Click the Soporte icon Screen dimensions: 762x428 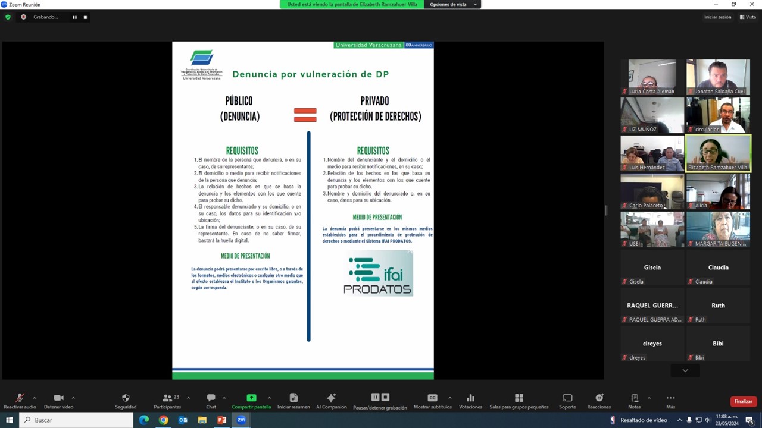click(x=567, y=398)
